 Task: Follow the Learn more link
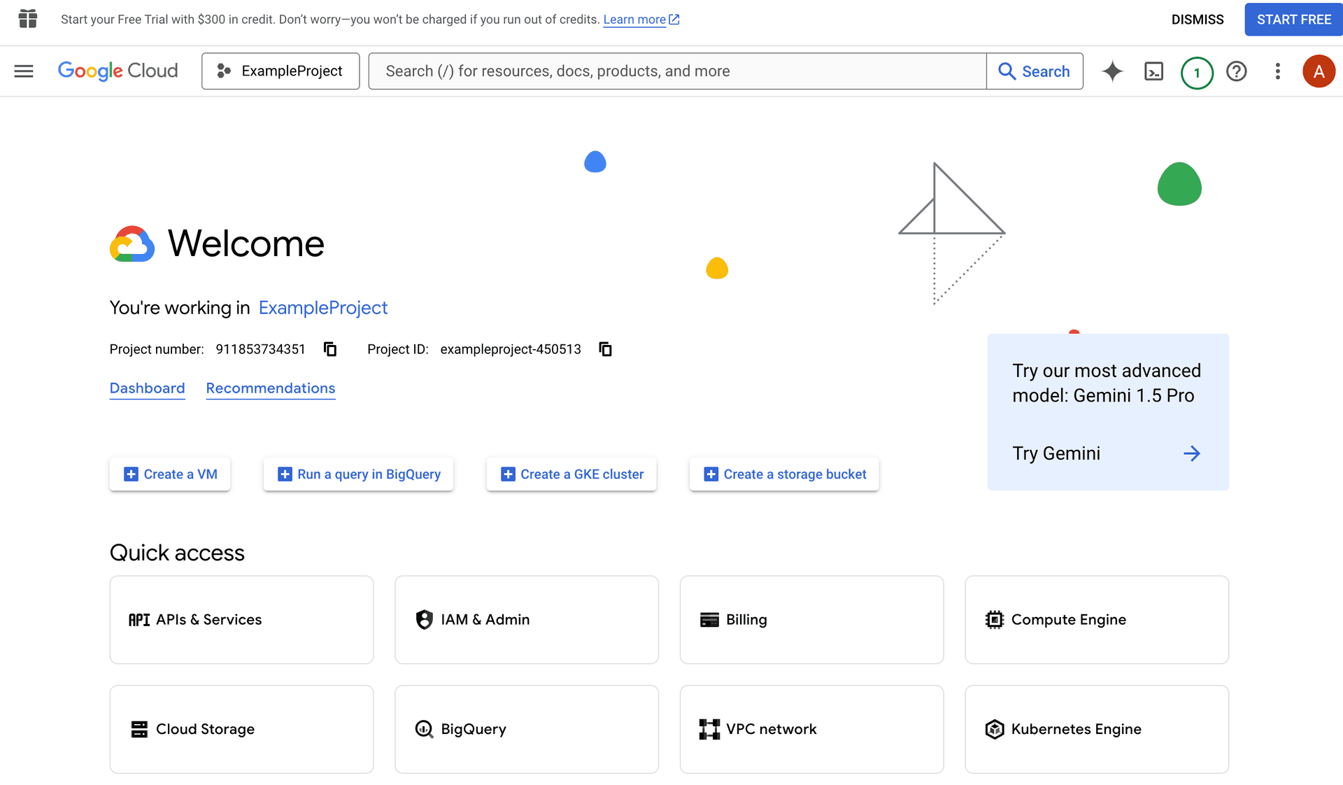[x=641, y=20]
